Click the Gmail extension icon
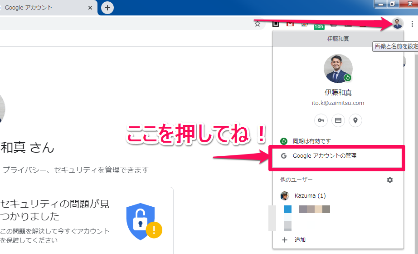 (x=290, y=24)
